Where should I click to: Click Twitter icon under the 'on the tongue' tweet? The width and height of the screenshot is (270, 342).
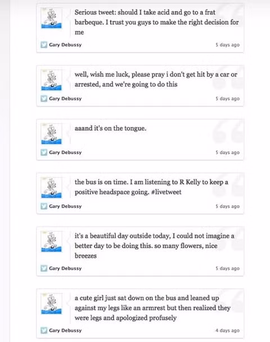[x=44, y=152]
